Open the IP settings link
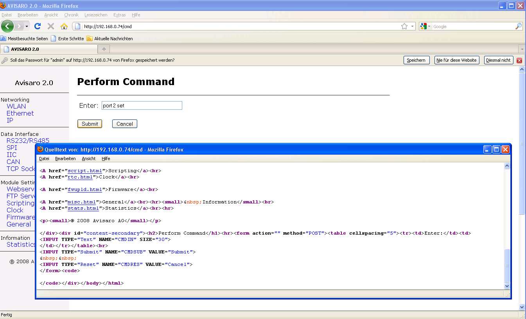 coord(10,120)
